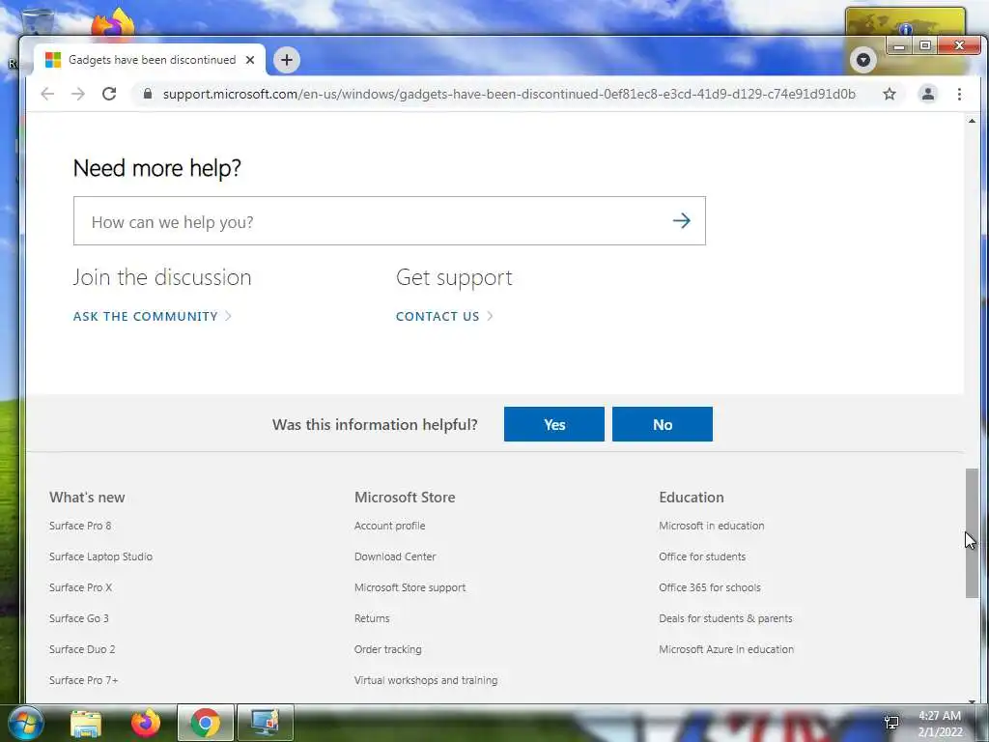Open File Explorer from the taskbar
This screenshot has height=742, width=989.
click(x=86, y=723)
